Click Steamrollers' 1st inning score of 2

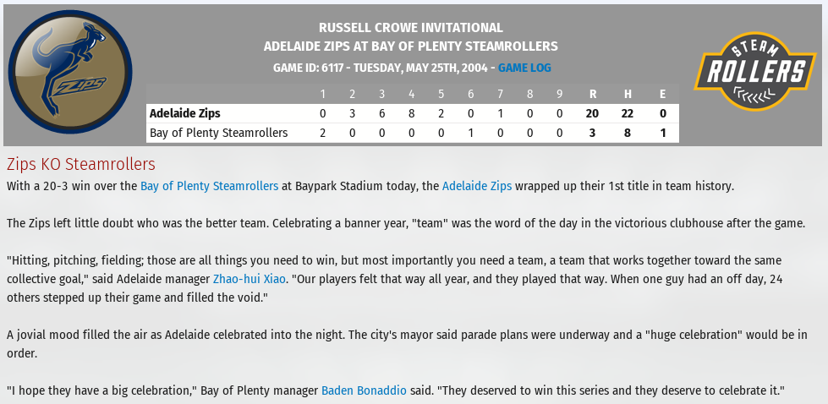click(x=322, y=133)
